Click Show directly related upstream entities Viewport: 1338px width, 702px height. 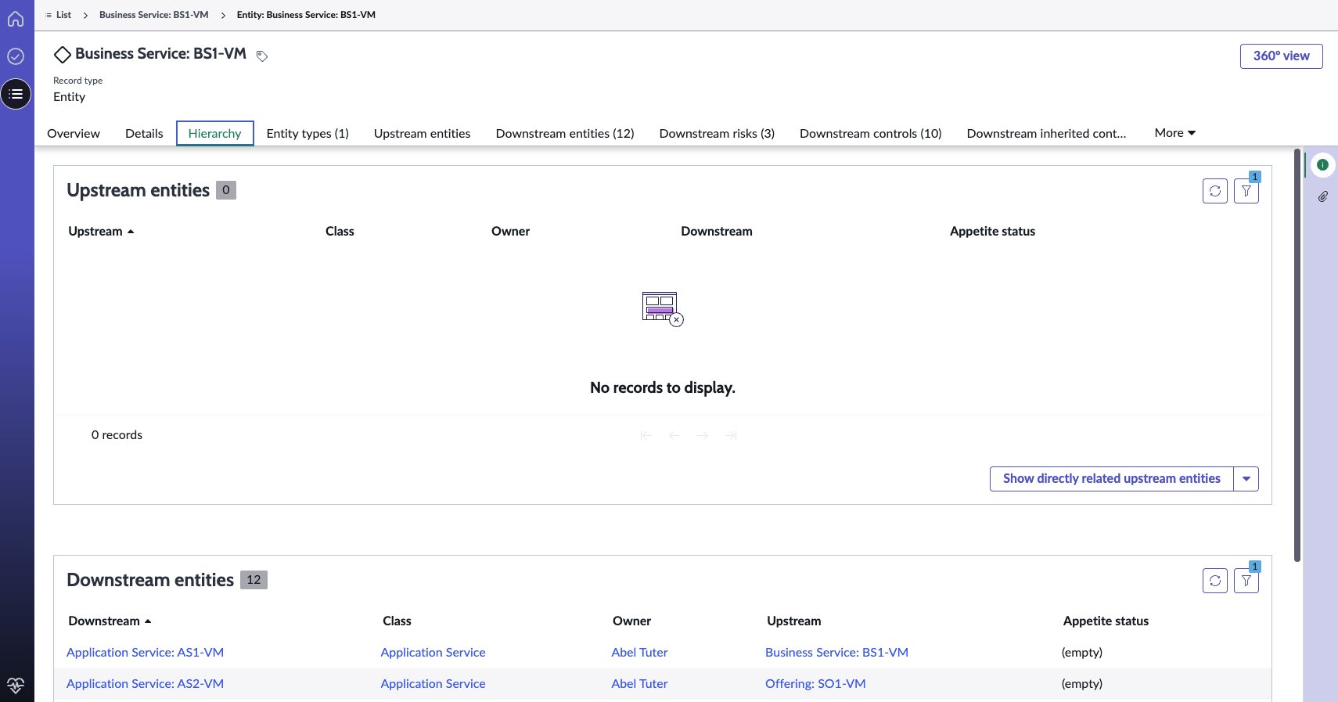[1111, 479]
